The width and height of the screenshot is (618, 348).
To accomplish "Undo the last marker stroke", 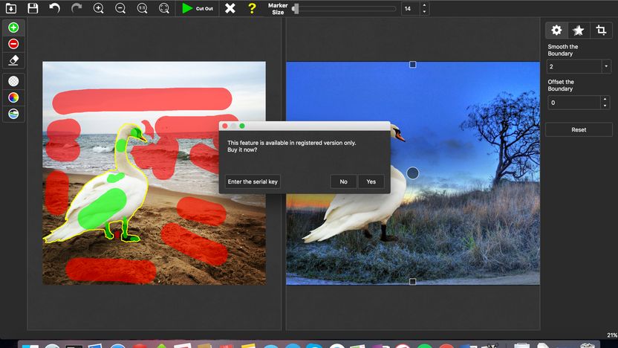I will pos(54,8).
